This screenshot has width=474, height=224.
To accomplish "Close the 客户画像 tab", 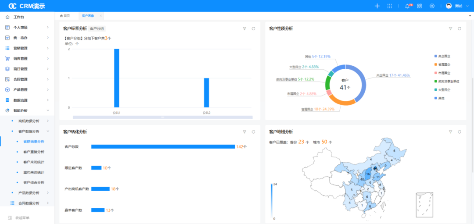I will [x=101, y=16].
